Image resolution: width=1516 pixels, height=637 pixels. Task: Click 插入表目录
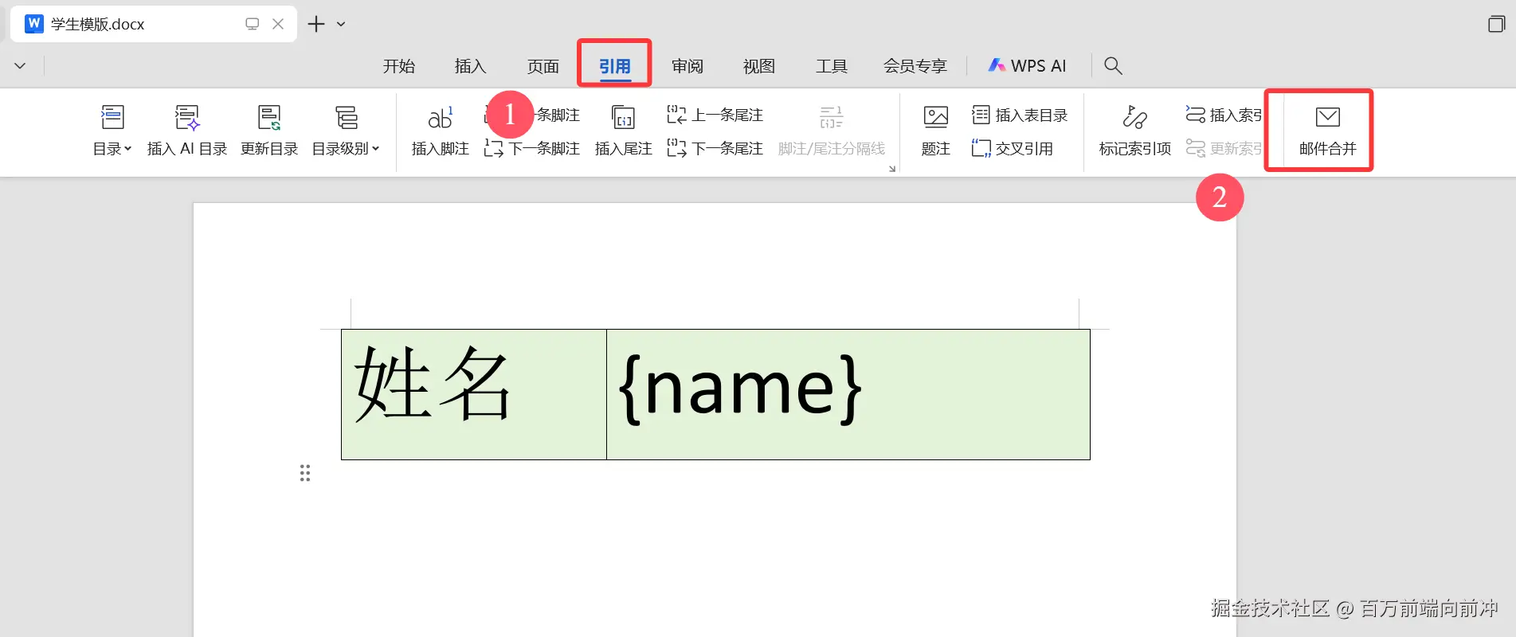pos(1020,115)
